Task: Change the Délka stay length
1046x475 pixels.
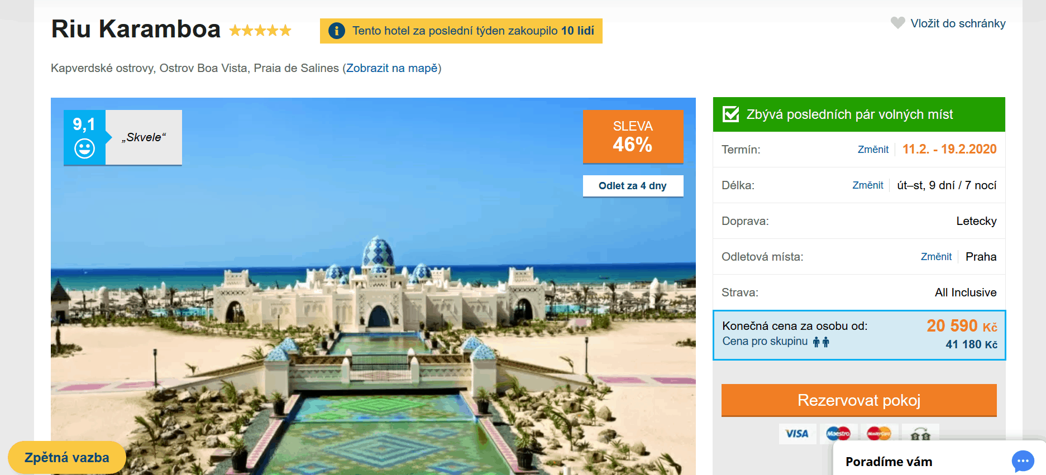Action: tap(868, 185)
